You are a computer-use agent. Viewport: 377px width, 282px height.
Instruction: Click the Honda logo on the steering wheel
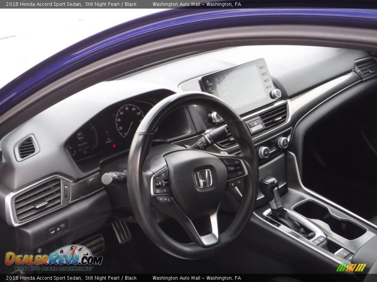coord(203,179)
